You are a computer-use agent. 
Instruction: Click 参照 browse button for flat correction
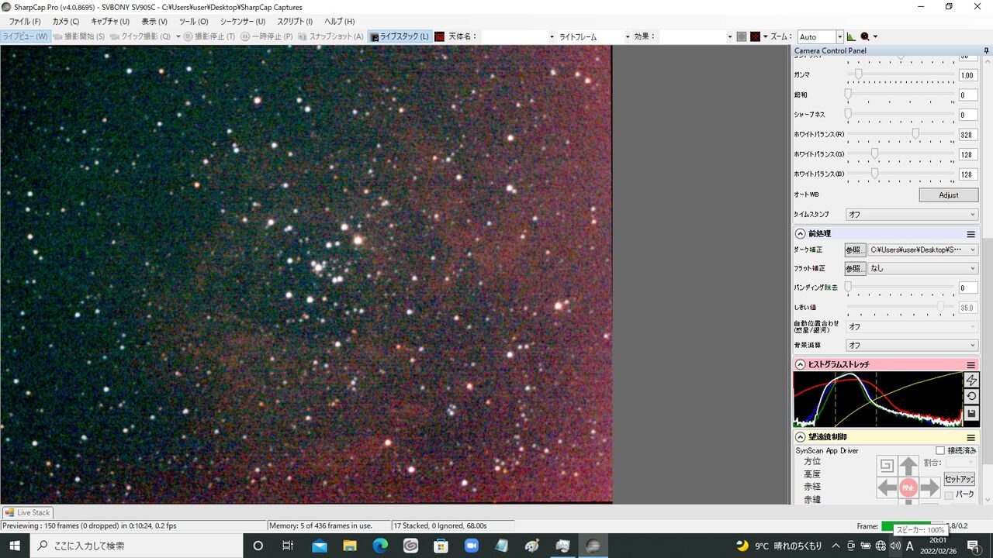coord(854,268)
